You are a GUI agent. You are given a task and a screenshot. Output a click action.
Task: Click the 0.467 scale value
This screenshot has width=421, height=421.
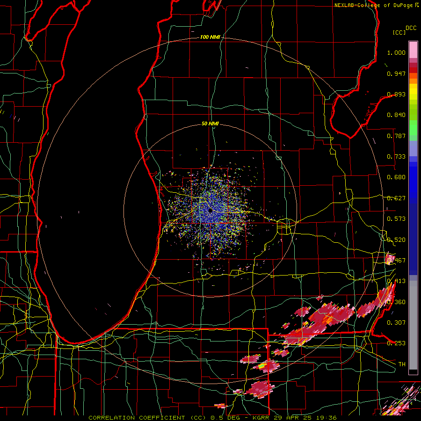396,261
